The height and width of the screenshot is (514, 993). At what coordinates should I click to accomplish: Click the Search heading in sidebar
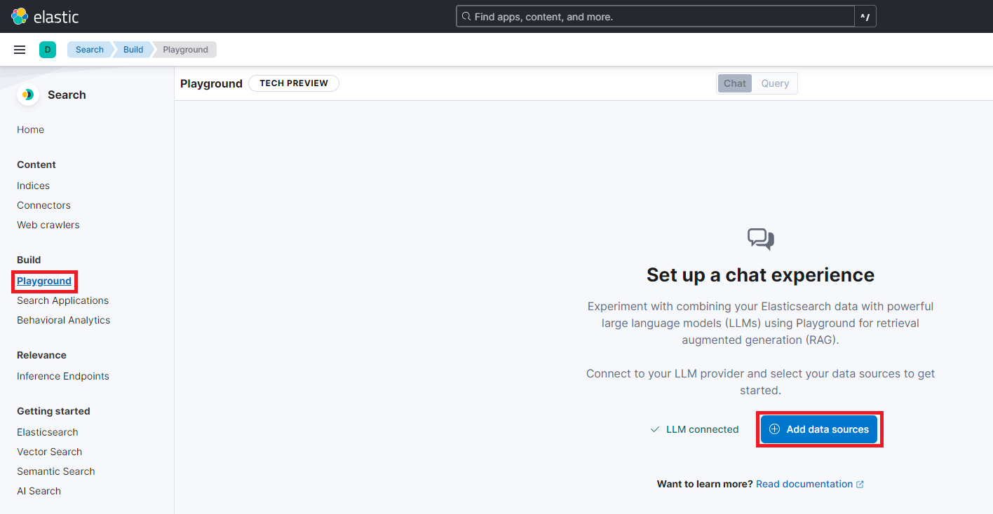point(67,95)
